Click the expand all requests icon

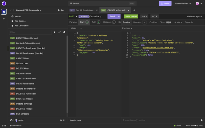(x=60, y=32)
